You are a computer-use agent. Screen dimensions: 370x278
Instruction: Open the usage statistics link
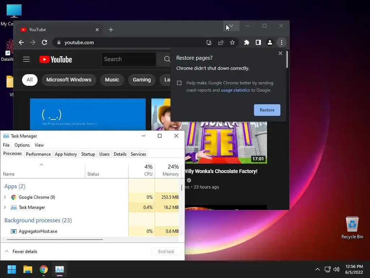pos(235,90)
